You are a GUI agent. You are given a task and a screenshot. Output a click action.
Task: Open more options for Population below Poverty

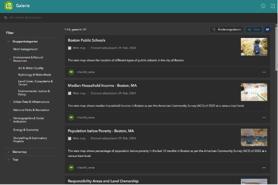click(x=264, y=168)
